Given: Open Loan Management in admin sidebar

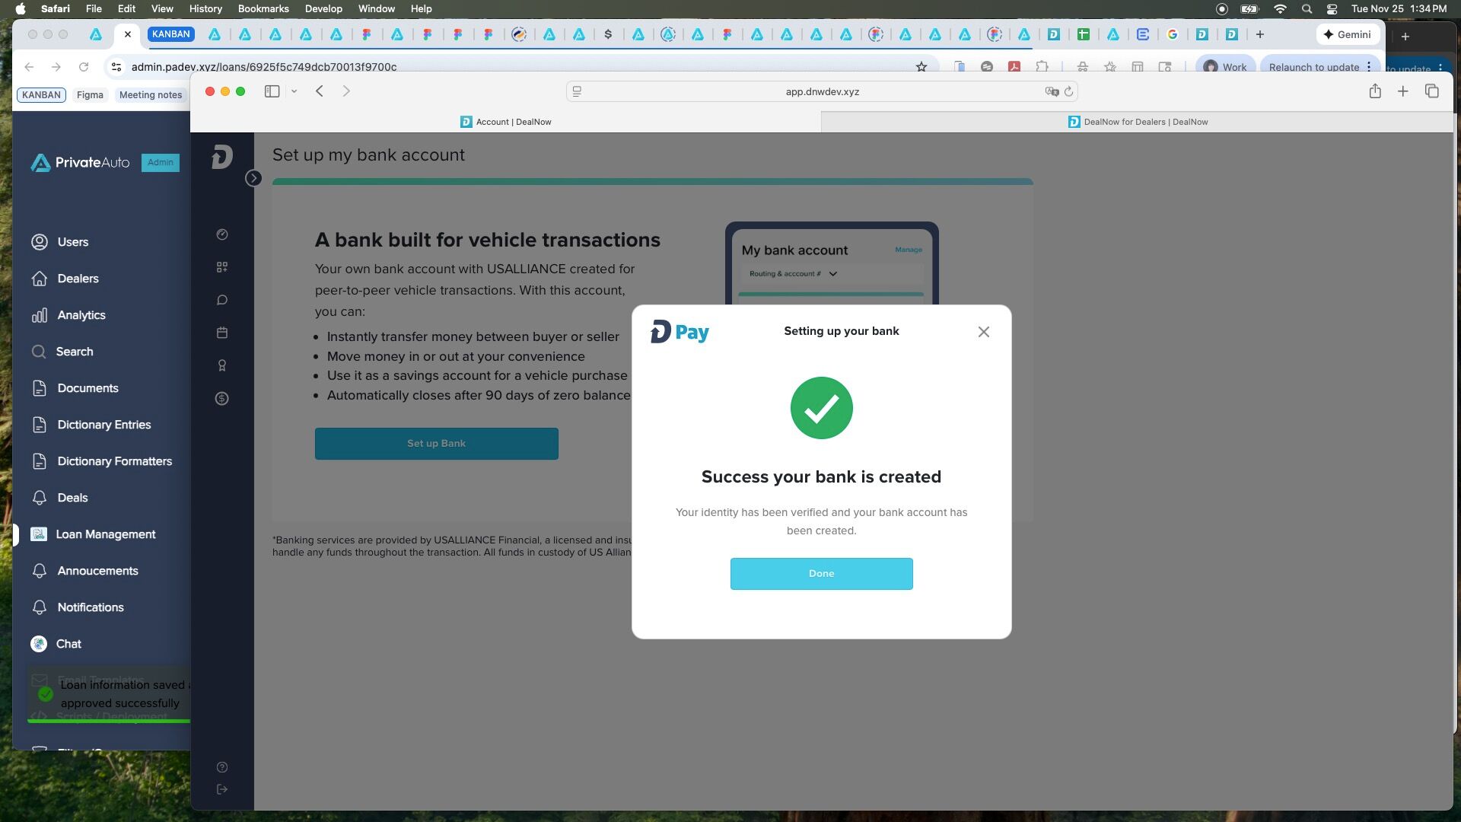Looking at the screenshot, I should point(105,534).
